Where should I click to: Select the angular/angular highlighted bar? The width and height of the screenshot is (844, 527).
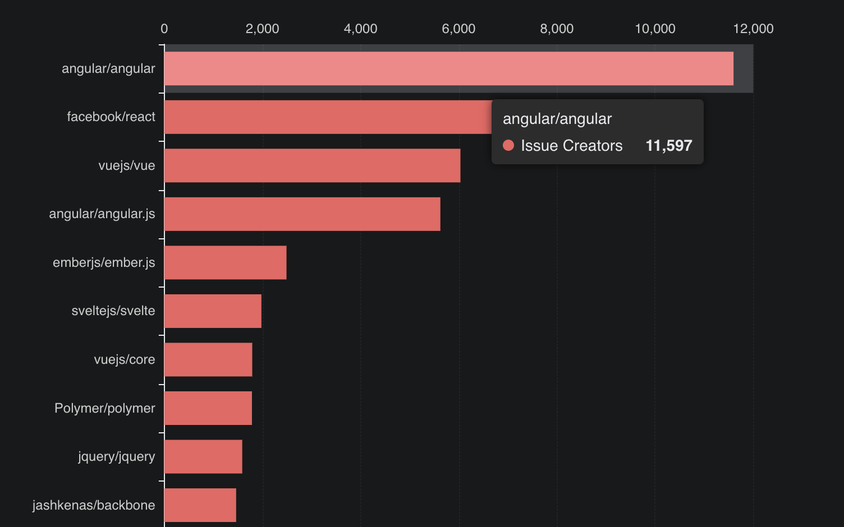(443, 68)
